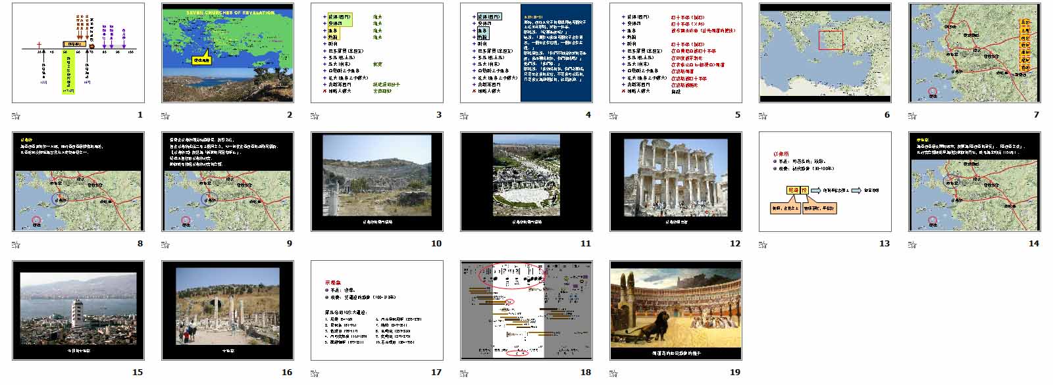1053x385 pixels.
Task: Select slide 4 with the dark blue text panel
Action: tap(526, 53)
